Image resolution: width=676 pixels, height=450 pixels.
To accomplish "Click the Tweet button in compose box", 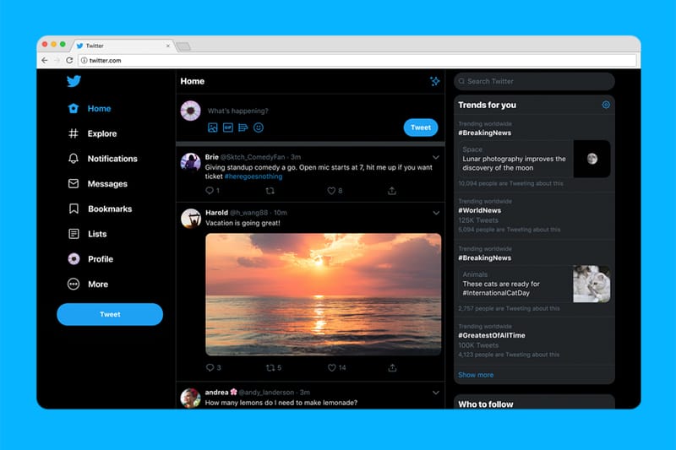I will click(x=420, y=127).
